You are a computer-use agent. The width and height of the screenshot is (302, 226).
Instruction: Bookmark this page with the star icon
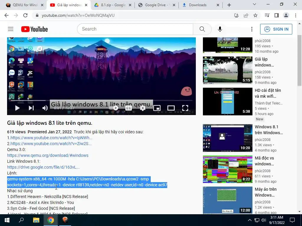click(x=255, y=15)
